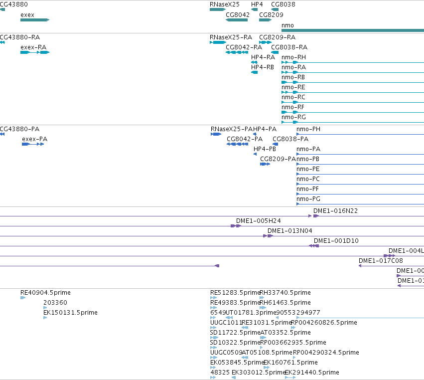Click the CG8209-RA transcript label
This screenshot has height=380, width=424.
(277, 37)
